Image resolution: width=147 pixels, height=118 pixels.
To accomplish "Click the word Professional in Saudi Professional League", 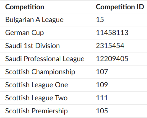I will 42,59.
